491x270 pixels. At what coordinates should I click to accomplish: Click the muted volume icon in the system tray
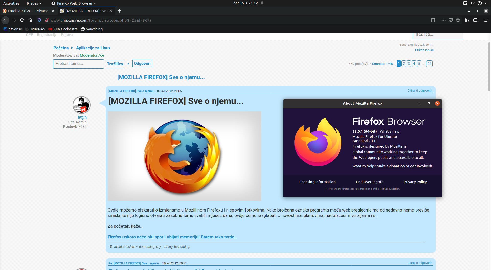coord(472,3)
